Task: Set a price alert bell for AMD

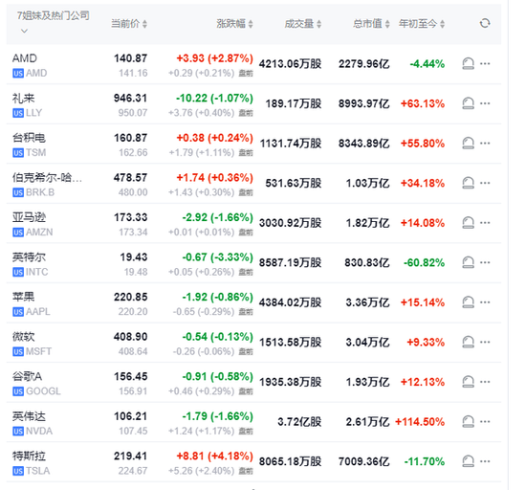Action: pyautogui.click(x=468, y=63)
